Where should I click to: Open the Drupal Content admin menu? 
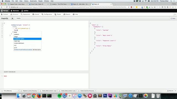pos(4,14)
